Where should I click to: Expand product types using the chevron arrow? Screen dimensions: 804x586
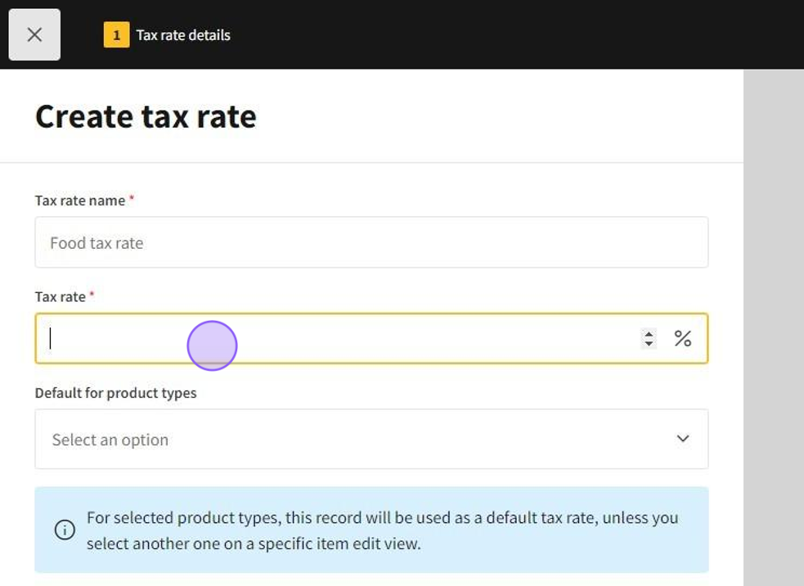[683, 439]
